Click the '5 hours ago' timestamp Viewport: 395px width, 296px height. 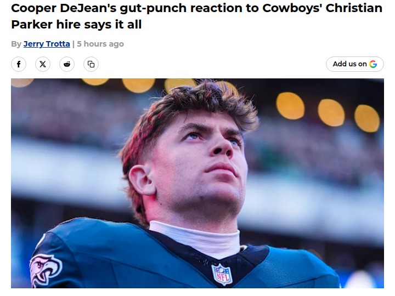pyautogui.click(x=100, y=44)
